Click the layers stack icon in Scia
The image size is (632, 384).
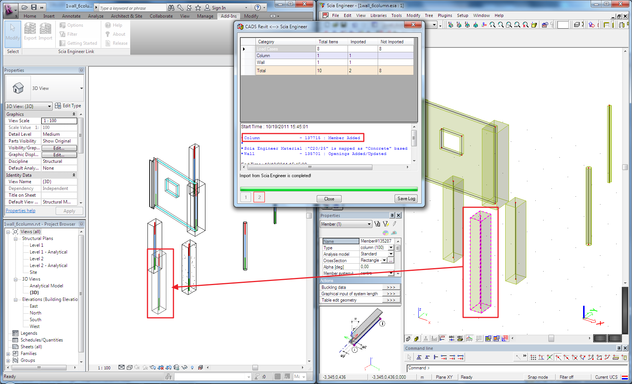click(577, 25)
